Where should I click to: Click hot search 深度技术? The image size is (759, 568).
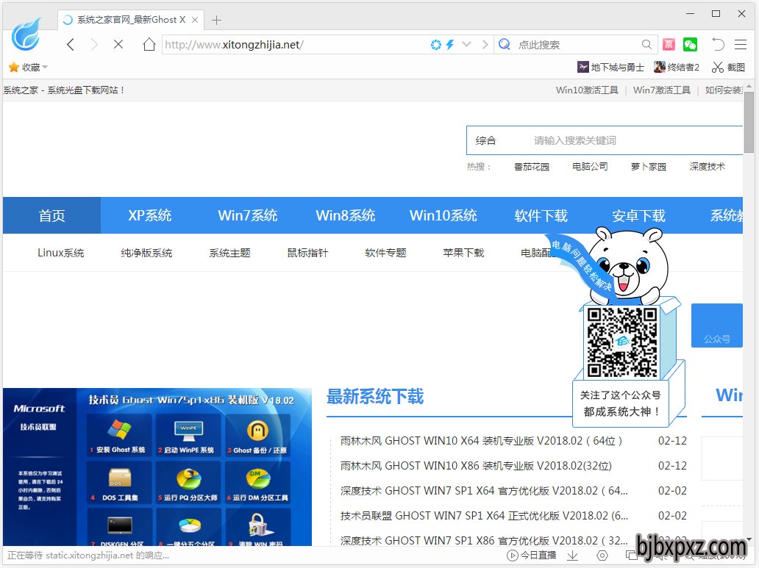pyautogui.click(x=708, y=167)
